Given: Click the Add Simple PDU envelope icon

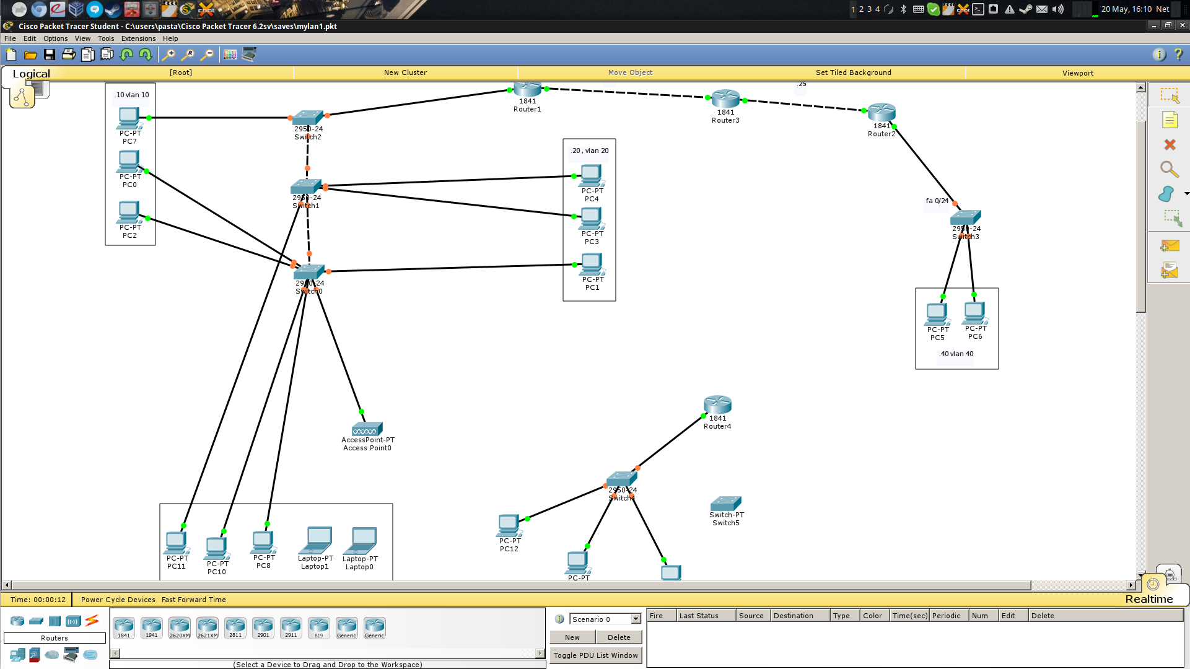Looking at the screenshot, I should point(1170,246).
